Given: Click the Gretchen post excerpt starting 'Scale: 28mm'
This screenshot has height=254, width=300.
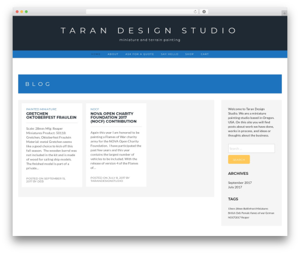Looking at the screenshot, I should click(52, 148).
